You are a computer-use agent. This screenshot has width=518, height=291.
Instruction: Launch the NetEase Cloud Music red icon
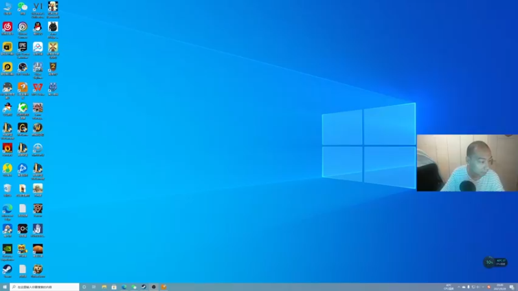pos(7,28)
